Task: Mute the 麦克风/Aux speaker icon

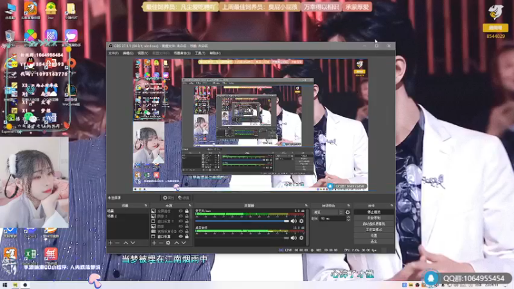Action: (x=294, y=221)
